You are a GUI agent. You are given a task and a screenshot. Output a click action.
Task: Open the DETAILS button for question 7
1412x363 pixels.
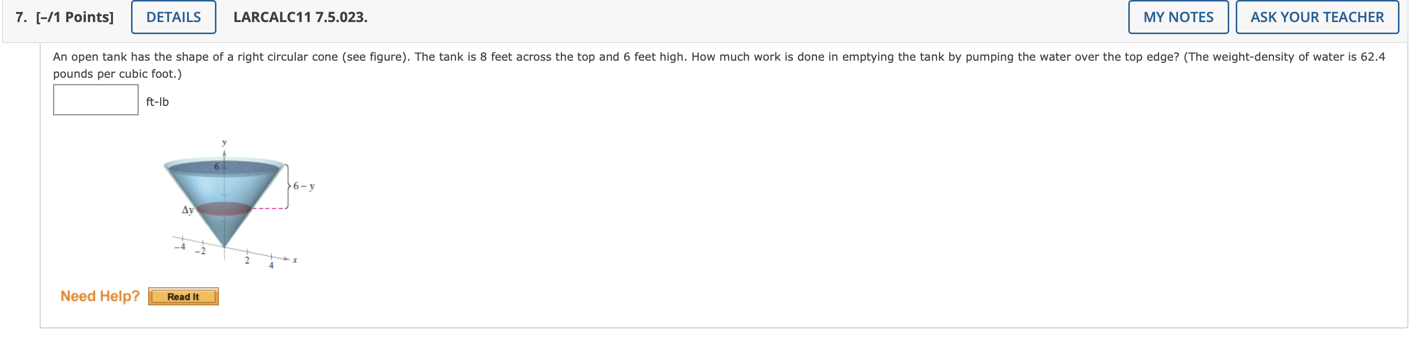click(173, 17)
